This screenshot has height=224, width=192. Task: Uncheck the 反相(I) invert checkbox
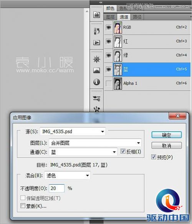pos(123,151)
